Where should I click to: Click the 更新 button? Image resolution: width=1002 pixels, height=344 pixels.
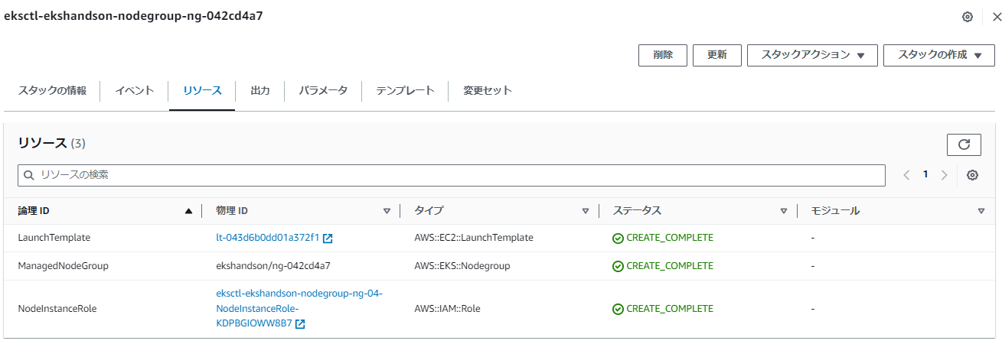716,55
